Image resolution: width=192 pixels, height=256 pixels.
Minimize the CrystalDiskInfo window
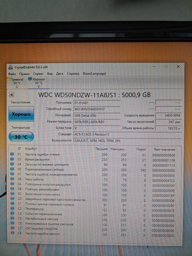point(154,67)
